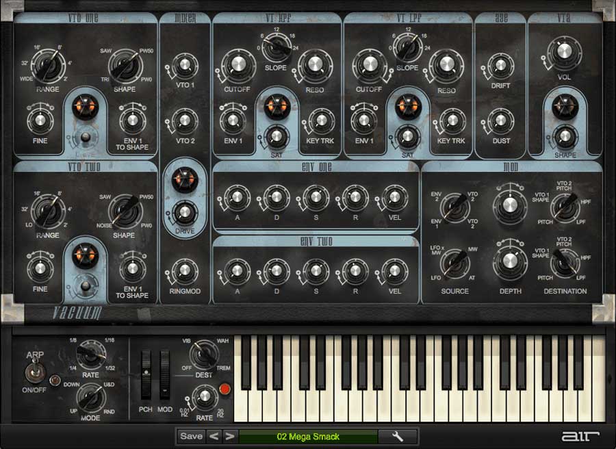The image size is (616, 449).
Task: Toggle the VTO Two tube switch
Action: [x=86, y=285]
